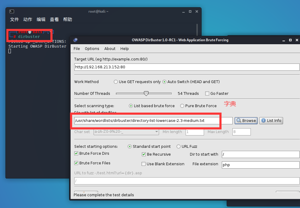300x208 pixels.
Task: Open the Char set dropdown
Action: tap(126, 132)
